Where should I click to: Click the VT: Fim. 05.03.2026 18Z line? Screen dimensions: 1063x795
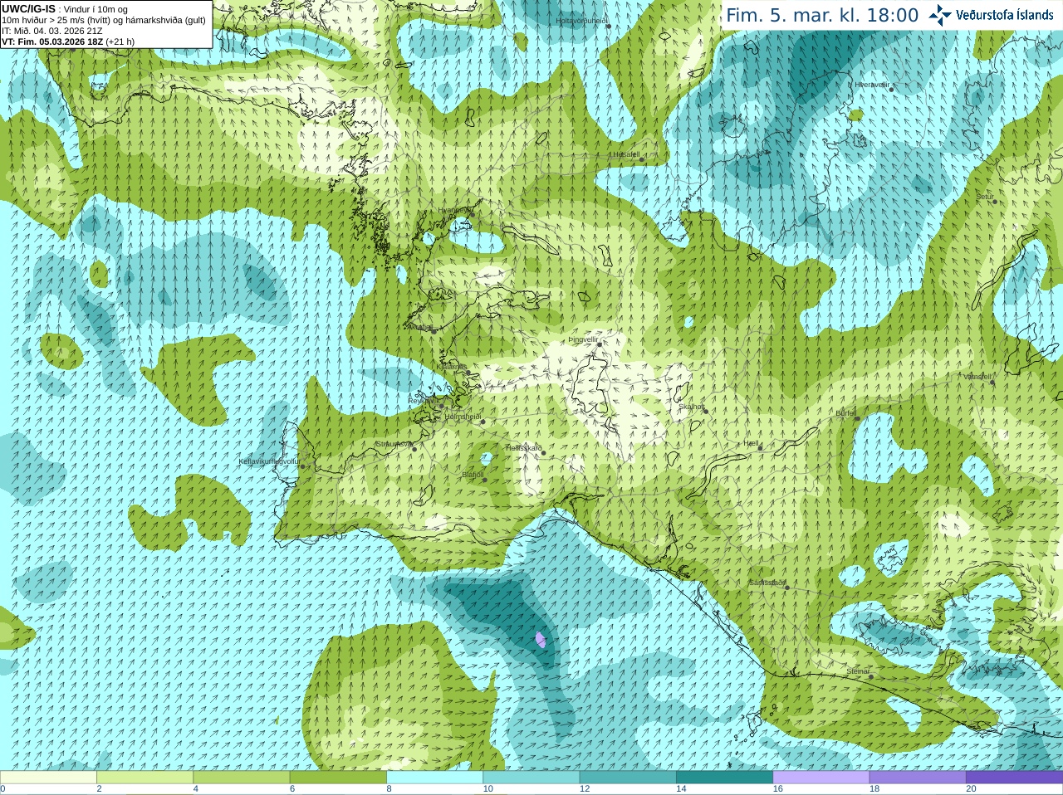[x=68, y=41]
